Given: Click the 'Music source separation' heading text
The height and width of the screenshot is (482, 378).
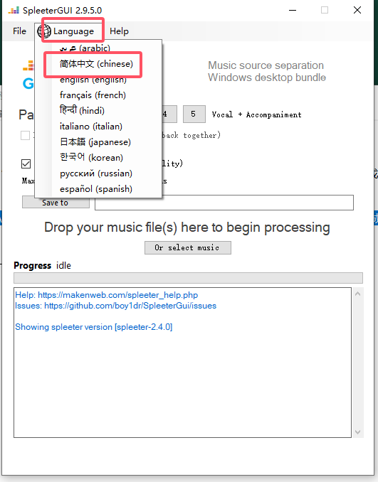Looking at the screenshot, I should click(x=266, y=65).
